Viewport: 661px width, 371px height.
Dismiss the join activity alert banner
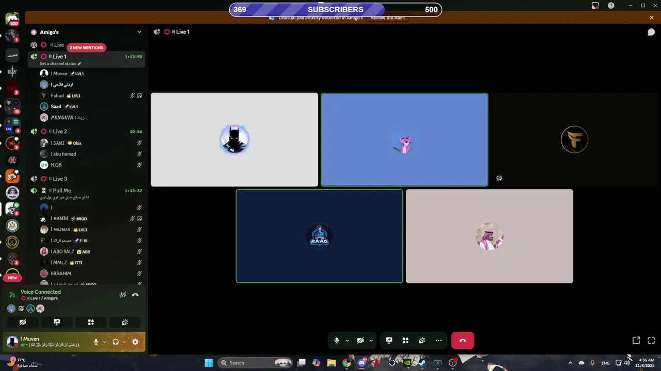[652, 18]
